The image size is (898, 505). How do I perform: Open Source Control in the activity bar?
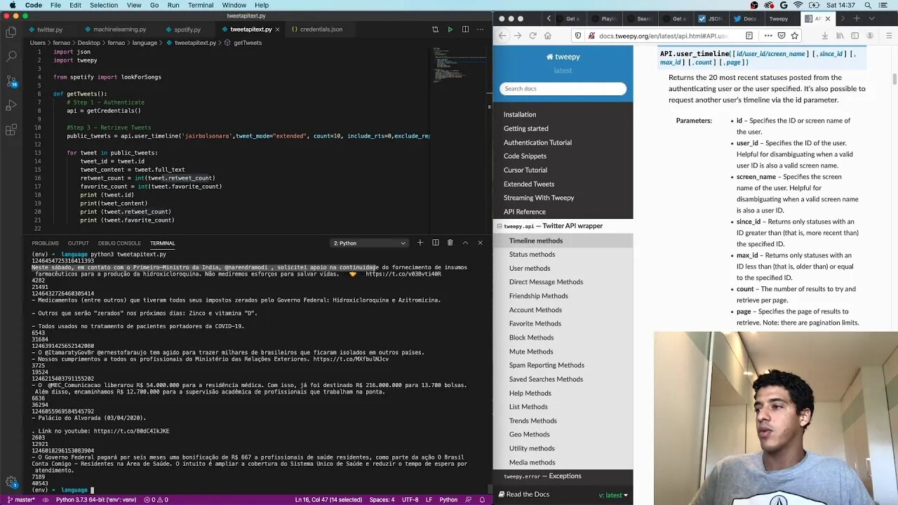point(11,81)
